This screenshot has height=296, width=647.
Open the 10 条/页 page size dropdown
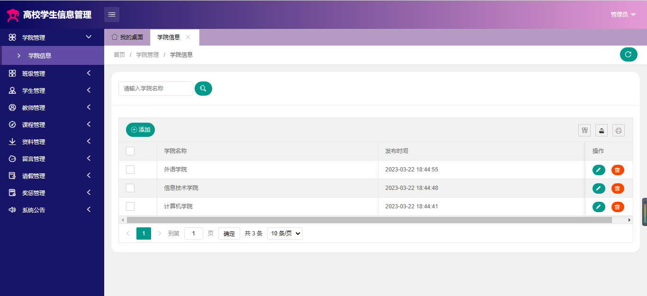tap(285, 233)
